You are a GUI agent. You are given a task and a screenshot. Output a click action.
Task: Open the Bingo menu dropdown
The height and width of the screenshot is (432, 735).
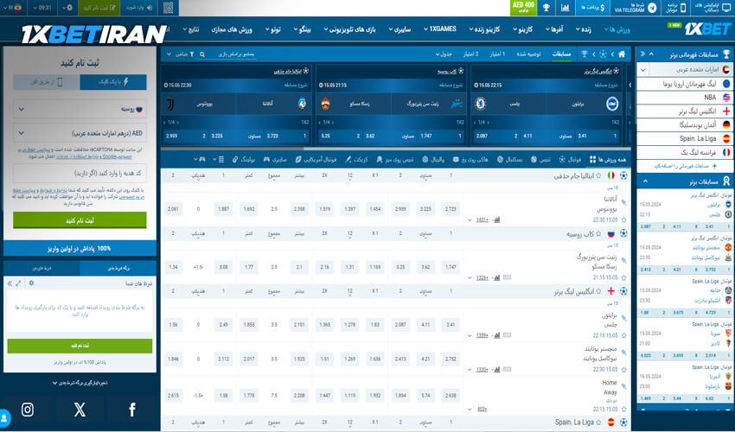coord(303,29)
